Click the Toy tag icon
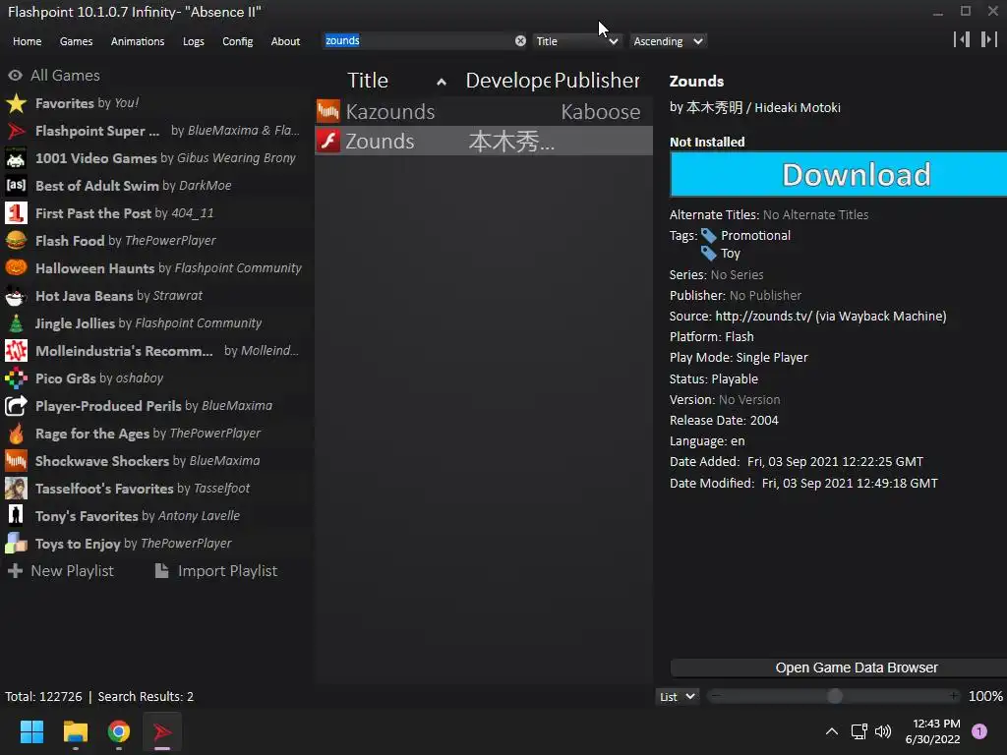 (x=708, y=254)
